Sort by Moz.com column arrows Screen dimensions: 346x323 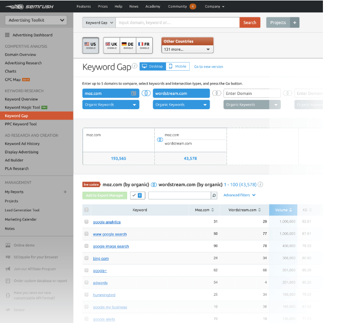point(213,210)
